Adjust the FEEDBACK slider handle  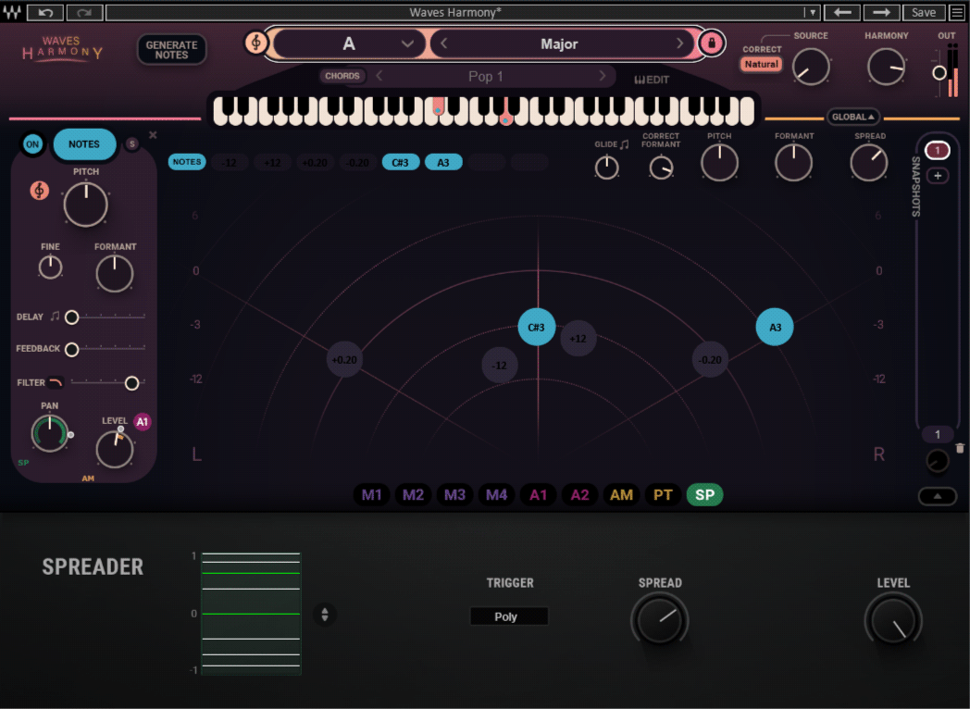[x=72, y=350]
